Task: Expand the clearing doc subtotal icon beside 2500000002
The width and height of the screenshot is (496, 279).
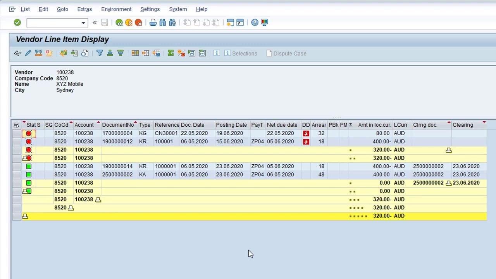Action: [449, 183]
